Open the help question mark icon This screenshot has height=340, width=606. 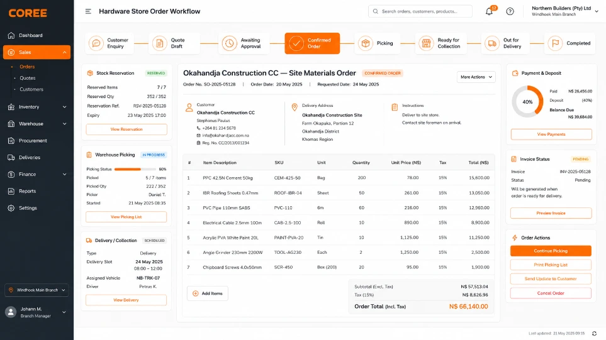tap(510, 11)
